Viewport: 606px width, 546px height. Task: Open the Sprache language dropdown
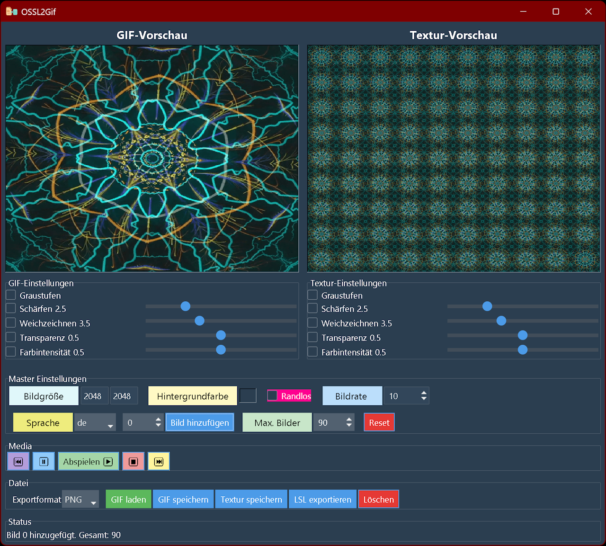[x=95, y=423]
